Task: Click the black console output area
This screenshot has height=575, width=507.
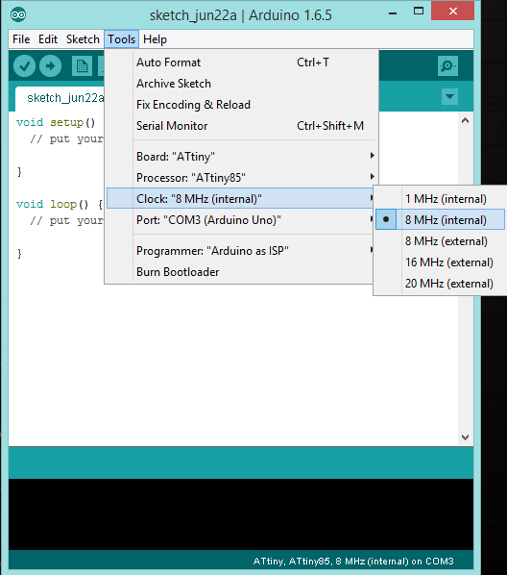Action: point(241,513)
